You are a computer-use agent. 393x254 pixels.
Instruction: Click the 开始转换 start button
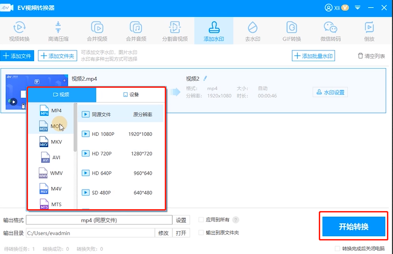[353, 226]
